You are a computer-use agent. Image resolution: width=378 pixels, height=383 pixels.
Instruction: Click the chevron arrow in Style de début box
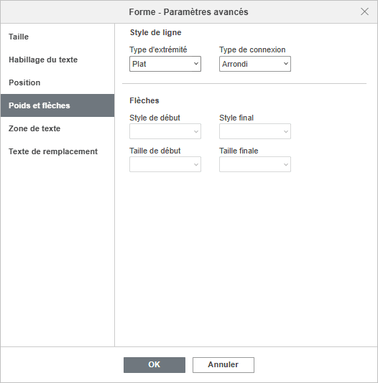click(x=196, y=132)
